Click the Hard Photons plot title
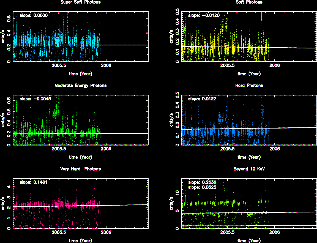317x243 pixels. point(249,86)
